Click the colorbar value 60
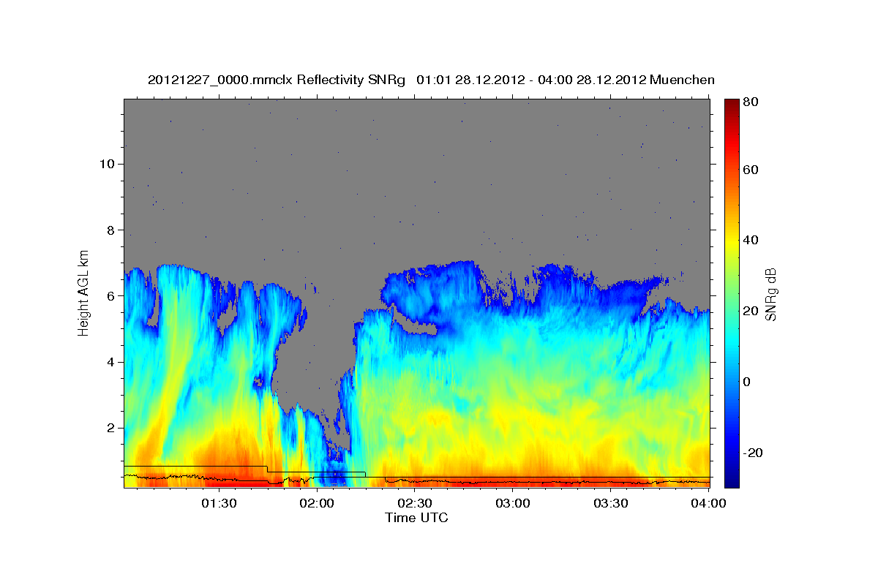This screenshot has height=585, width=878. tap(751, 170)
